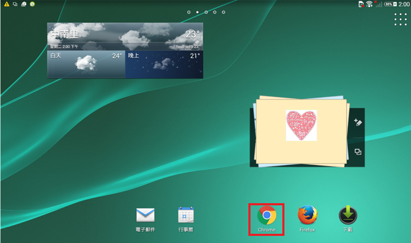
Task: Open the all apps grid drawer
Action: 400,20
